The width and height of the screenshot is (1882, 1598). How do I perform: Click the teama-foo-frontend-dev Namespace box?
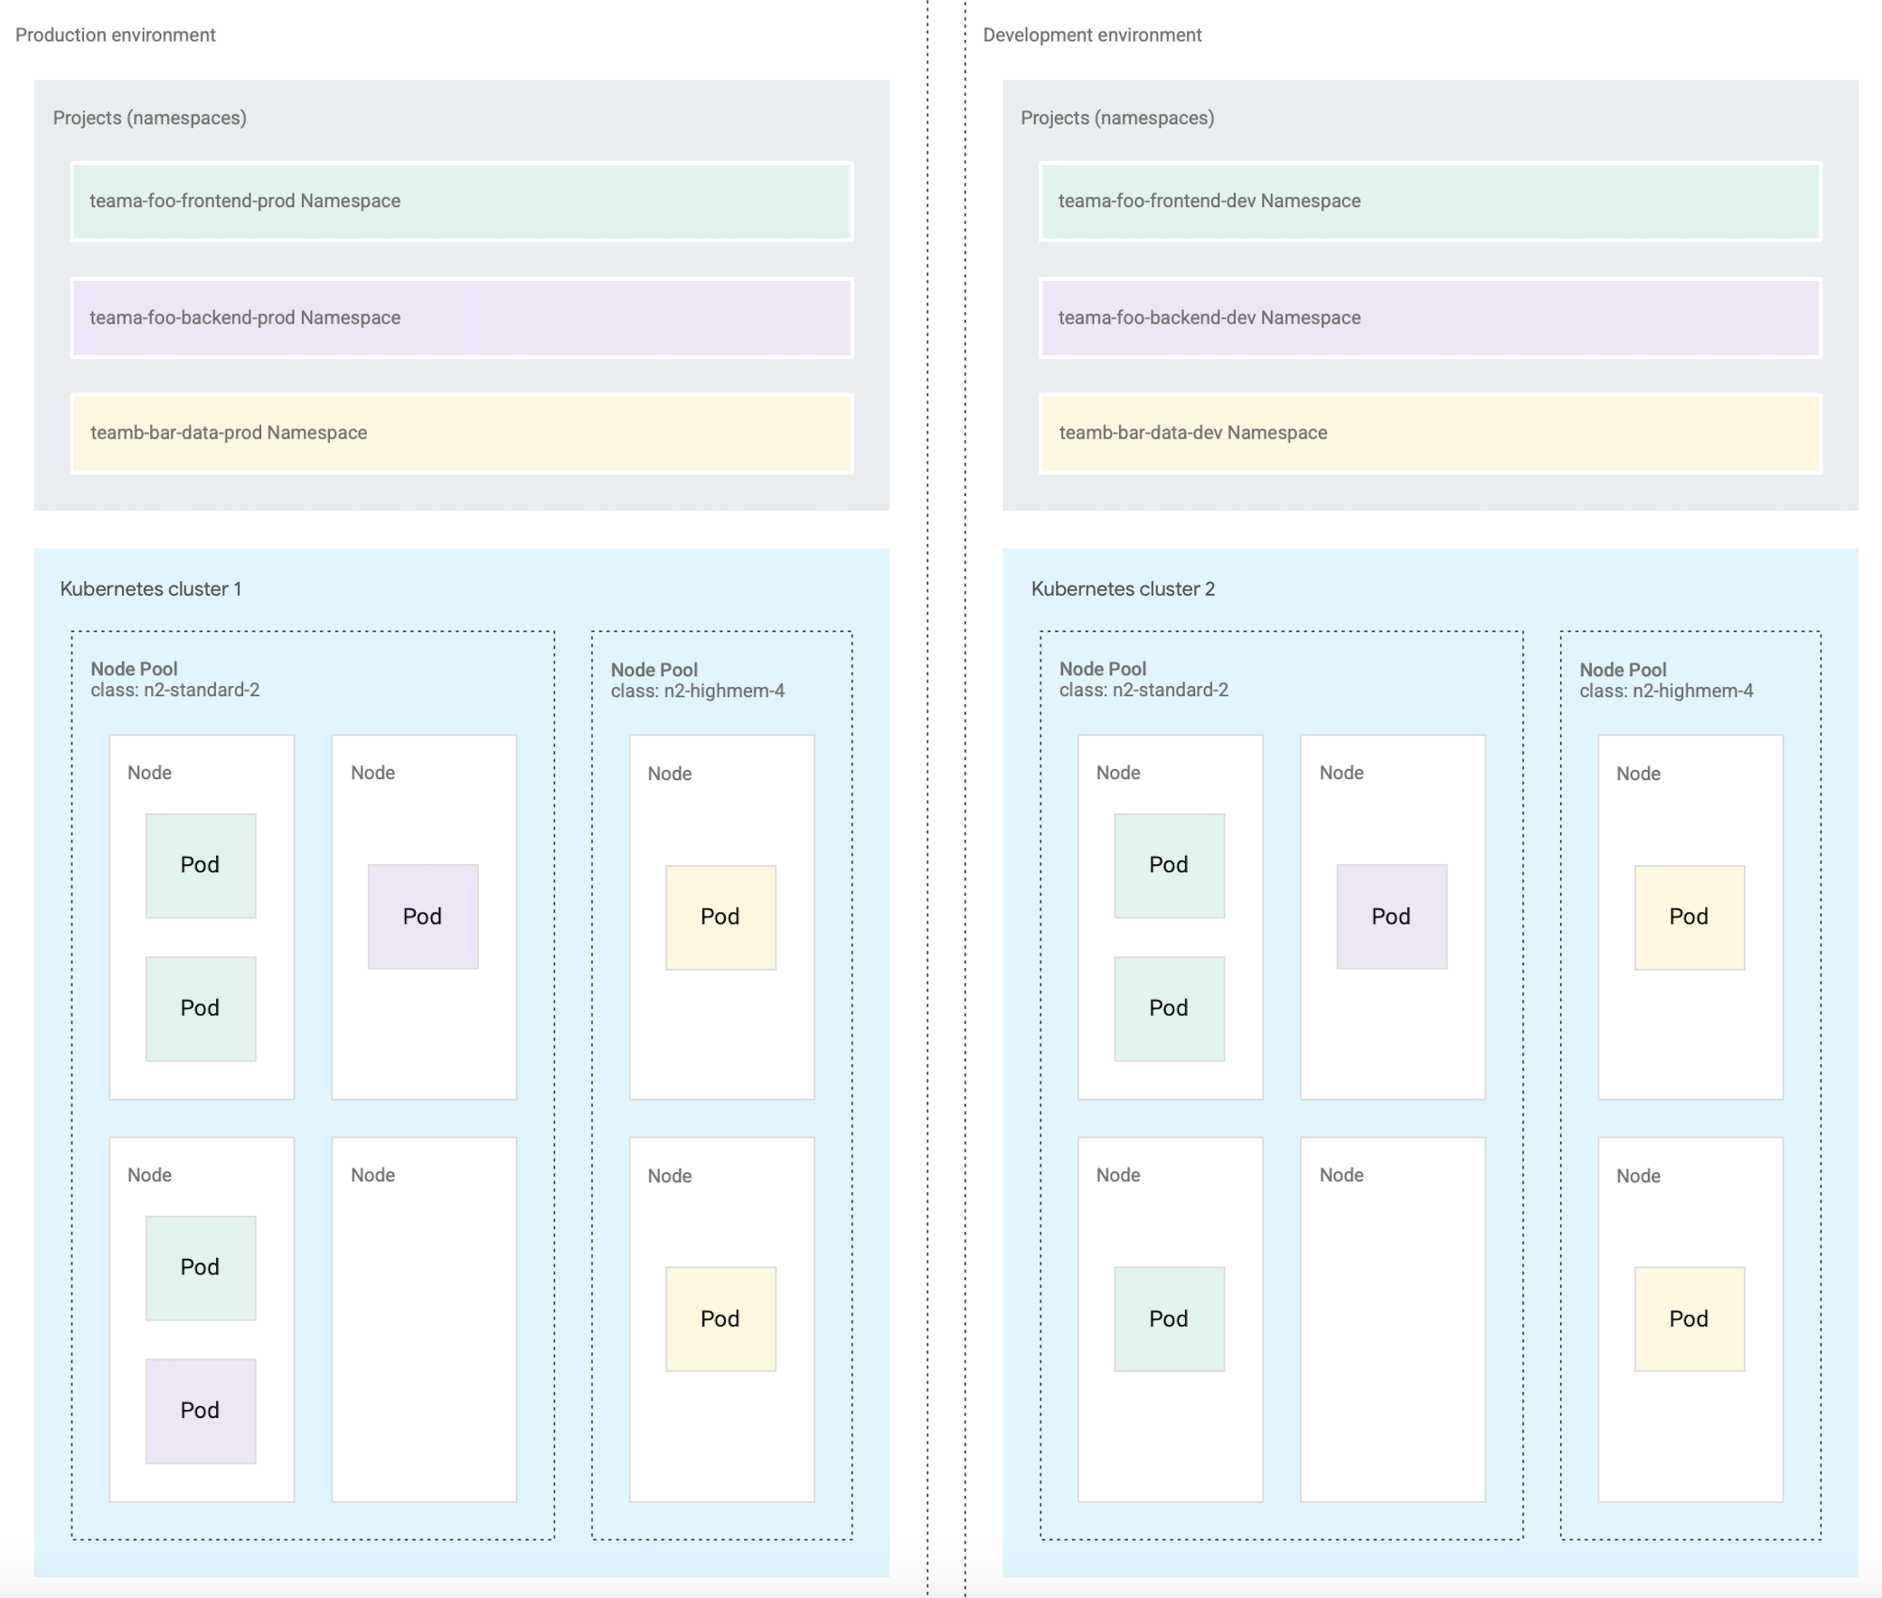(x=1430, y=201)
